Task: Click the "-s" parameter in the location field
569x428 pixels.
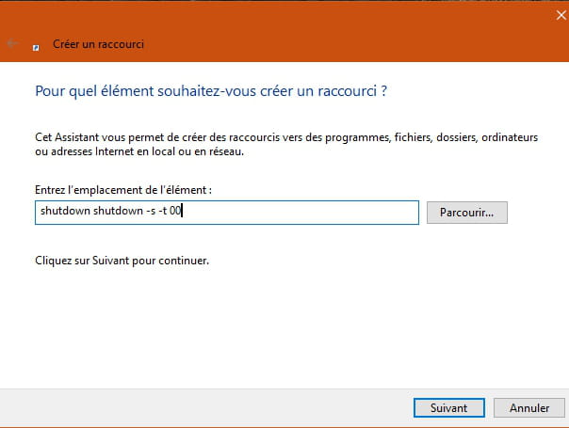Action: (151, 211)
